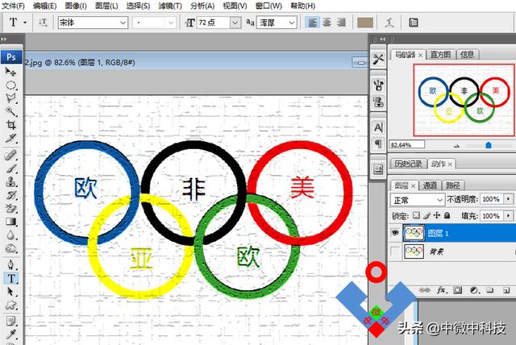Viewport: 516px width, 345px height.
Task: Open 滤镜(T) menu
Action: pyautogui.click(x=170, y=6)
